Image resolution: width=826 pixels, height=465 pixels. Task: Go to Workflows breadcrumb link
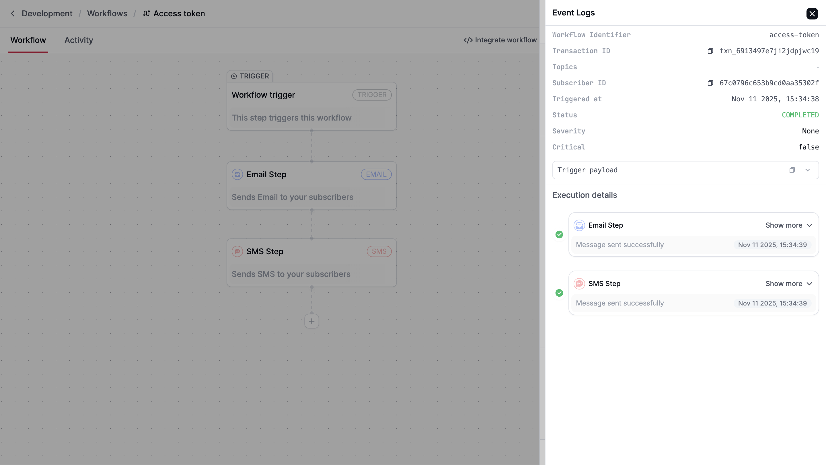[107, 13]
